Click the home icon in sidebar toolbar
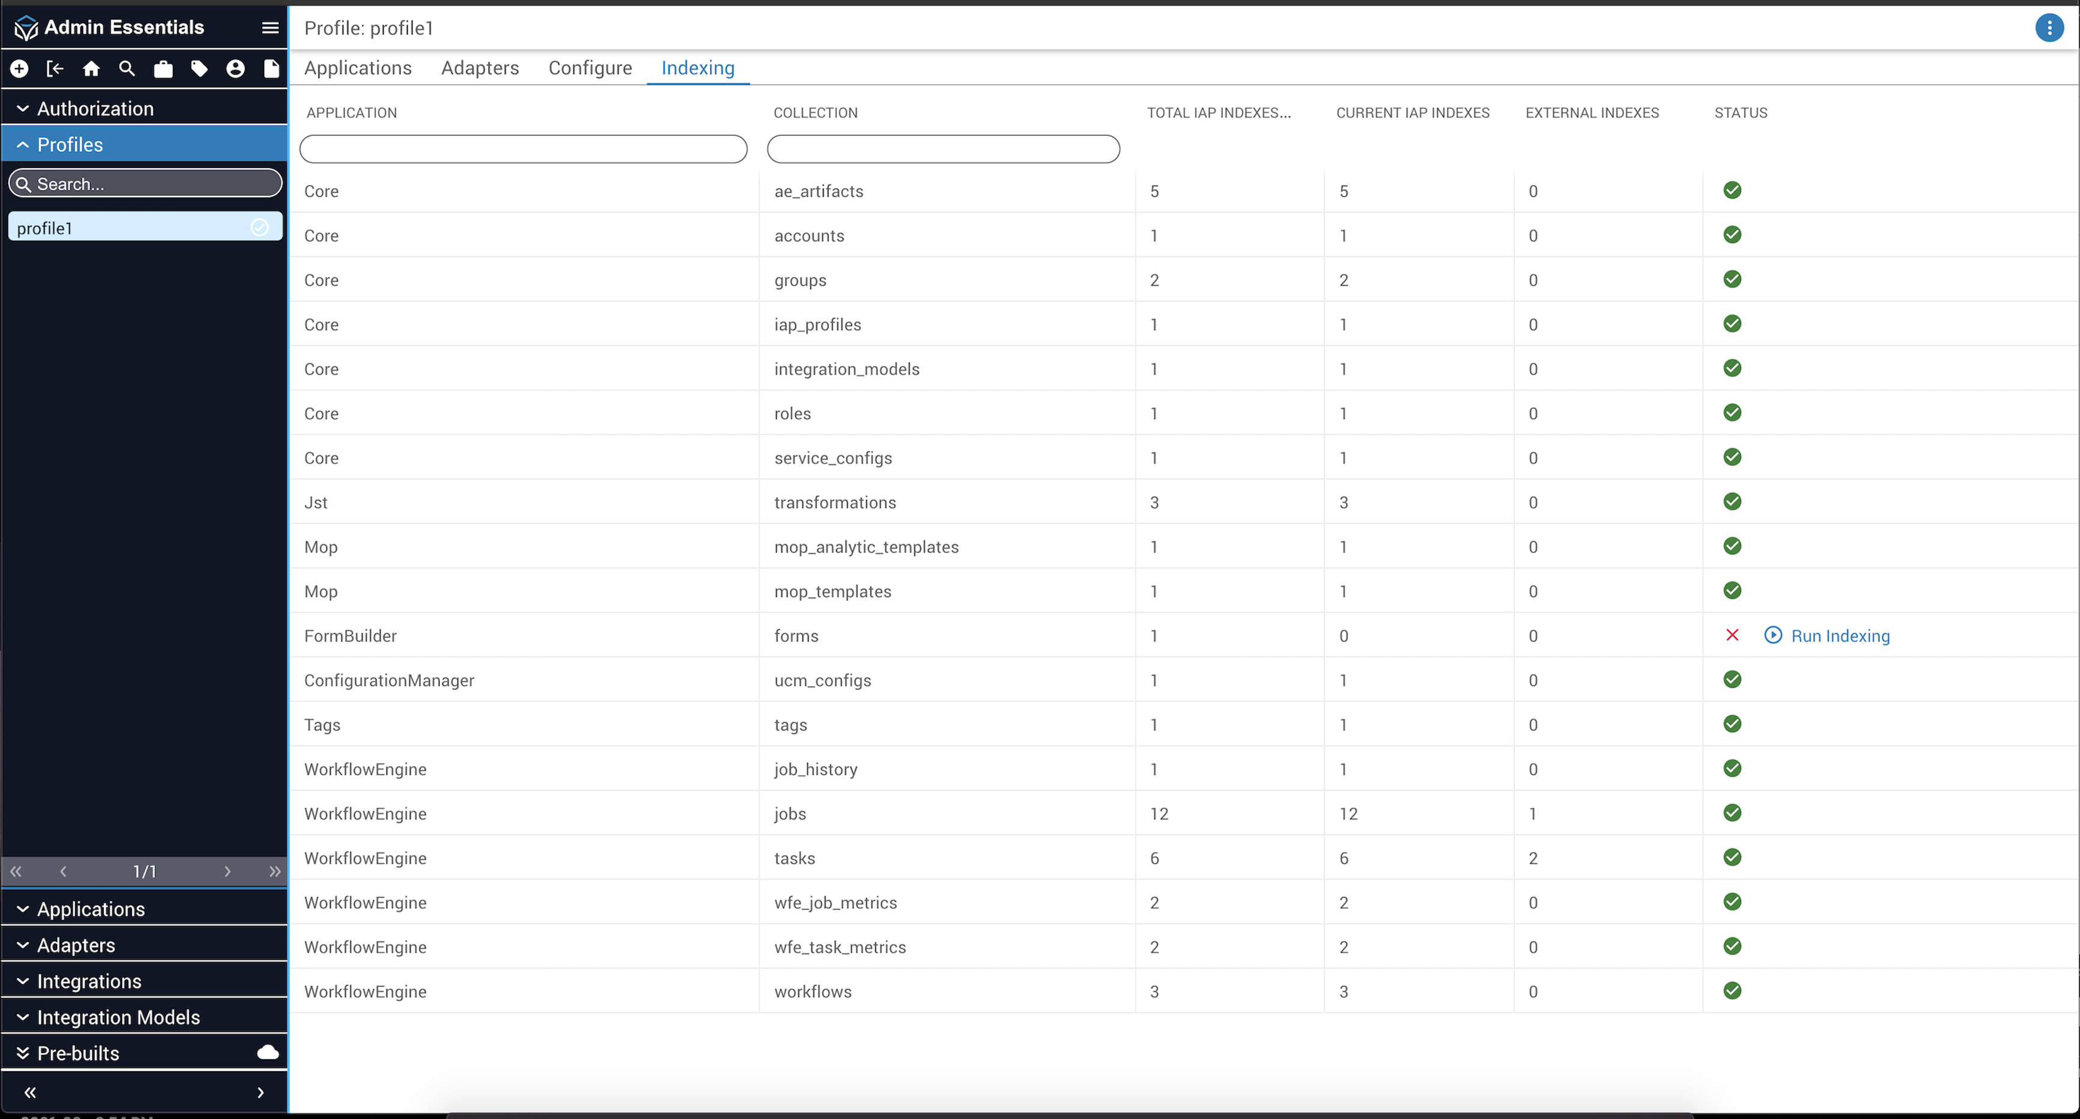2080x1119 pixels. tap(91, 69)
